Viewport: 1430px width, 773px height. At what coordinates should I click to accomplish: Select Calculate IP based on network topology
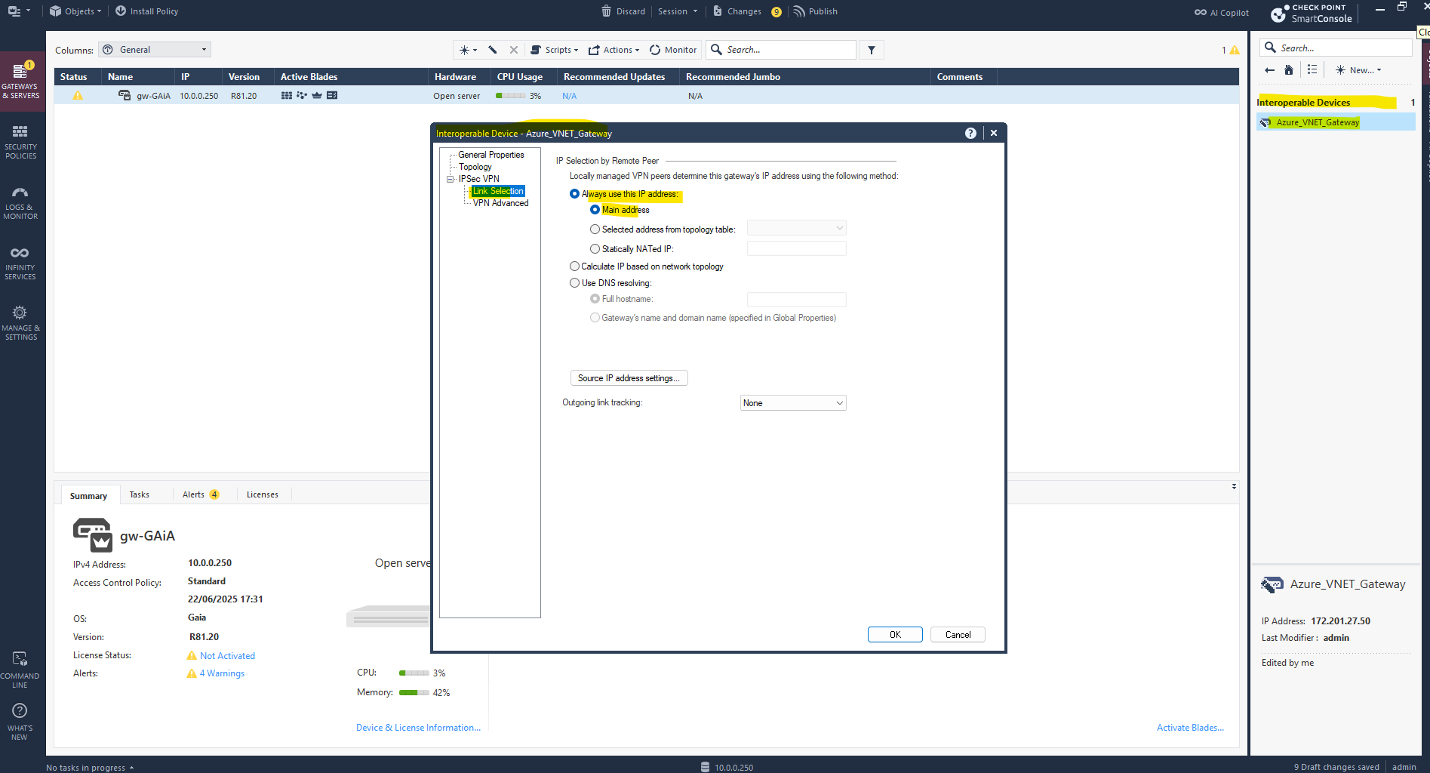[574, 266]
